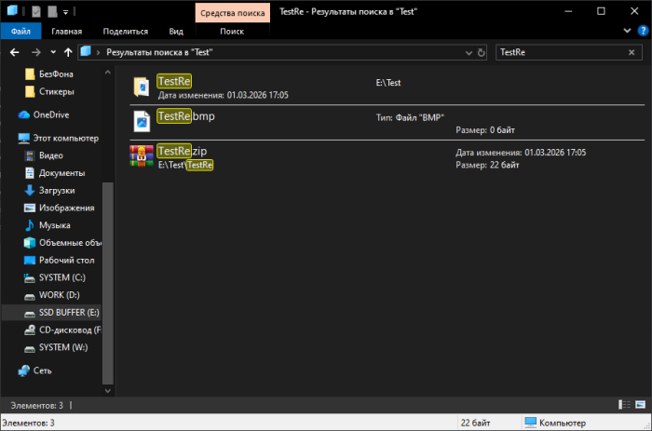Click the TestRe search input field
The width and height of the screenshot is (652, 431).
tap(557, 52)
